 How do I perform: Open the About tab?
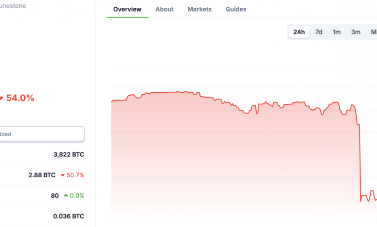[164, 9]
